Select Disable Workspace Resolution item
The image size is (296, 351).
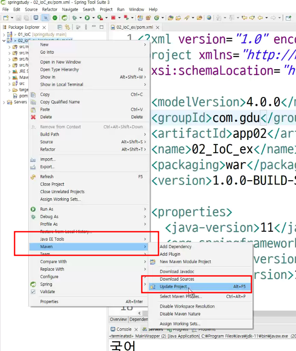click(200, 306)
